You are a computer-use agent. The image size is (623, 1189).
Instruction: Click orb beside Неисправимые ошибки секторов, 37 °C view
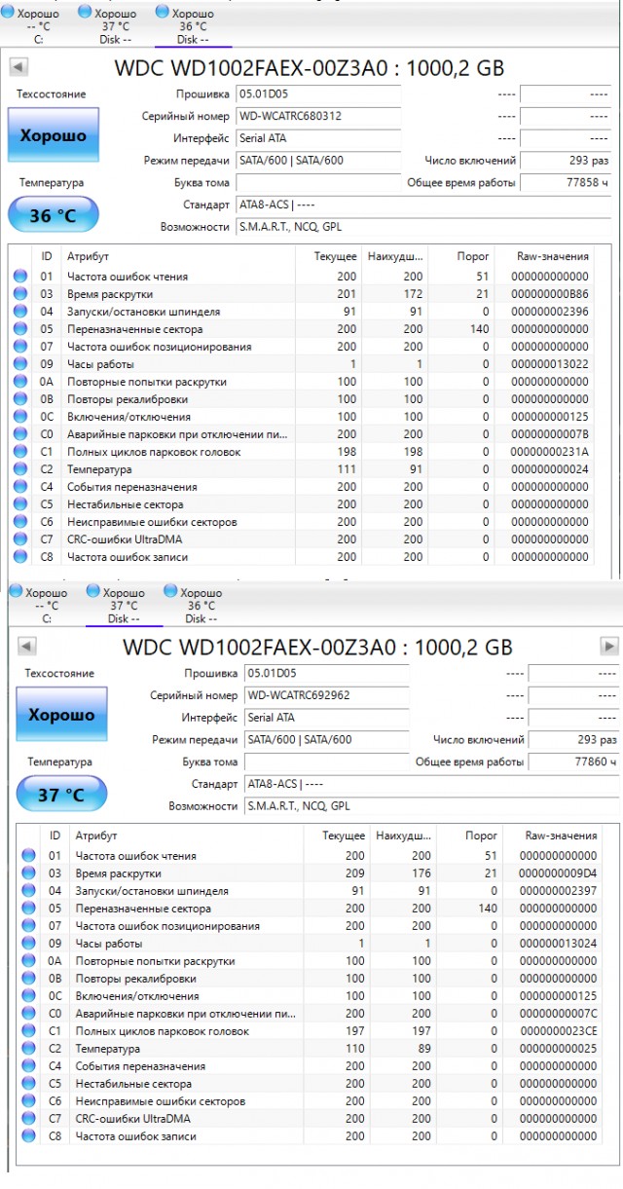coord(28,1101)
